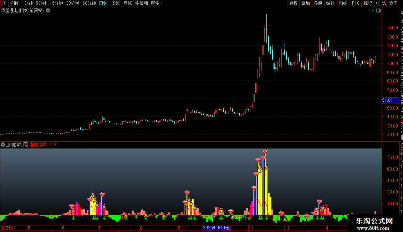Click the 20.00 price axis label
Viewport: 403px width, 232px height.
tap(392, 135)
